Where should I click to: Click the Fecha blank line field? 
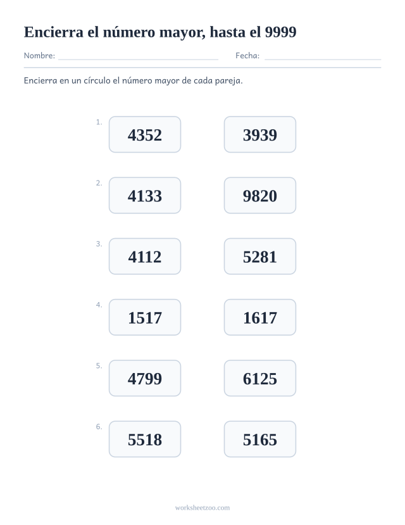323,56
